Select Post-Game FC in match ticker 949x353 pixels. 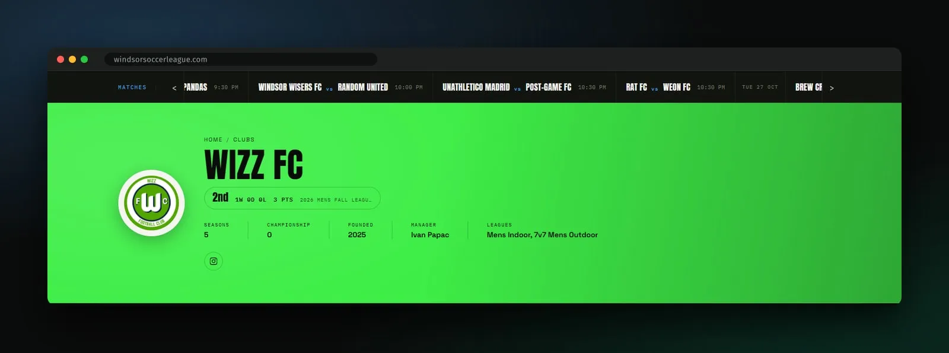549,87
